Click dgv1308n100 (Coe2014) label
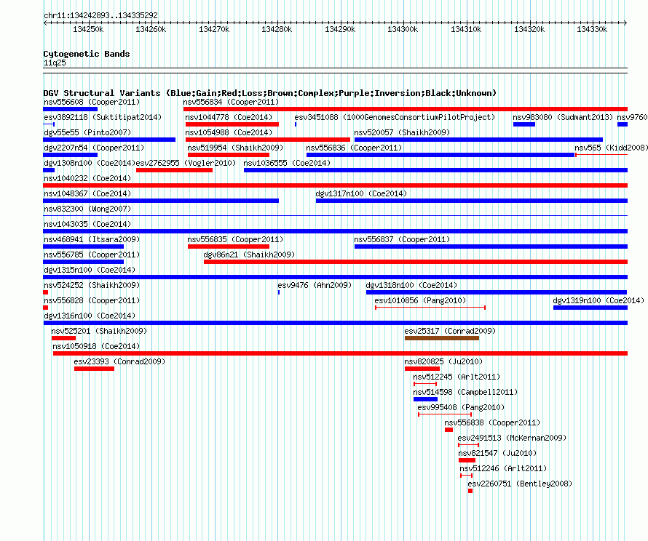 coord(90,163)
